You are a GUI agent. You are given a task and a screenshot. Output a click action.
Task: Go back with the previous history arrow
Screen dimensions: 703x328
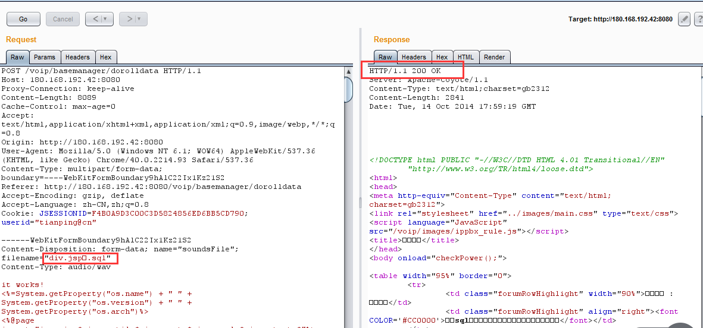tap(94, 19)
